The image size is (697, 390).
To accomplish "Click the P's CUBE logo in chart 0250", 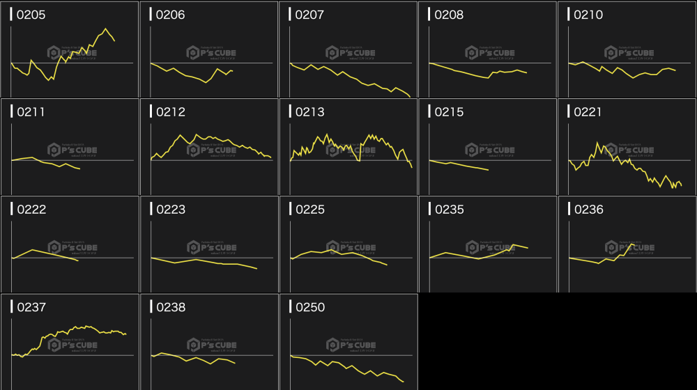I will [351, 345].
